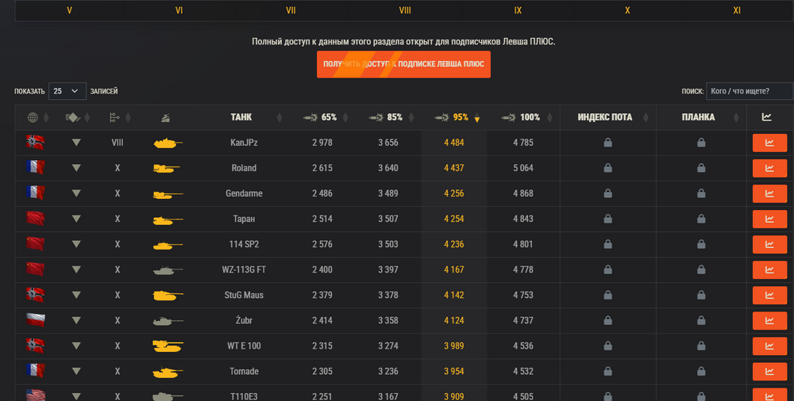Click the locked Планка icon for KanJPz

(701, 143)
